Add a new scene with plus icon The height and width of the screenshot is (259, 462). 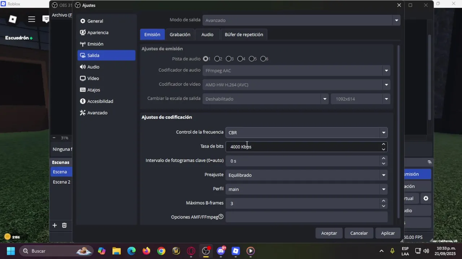[x=55, y=225]
